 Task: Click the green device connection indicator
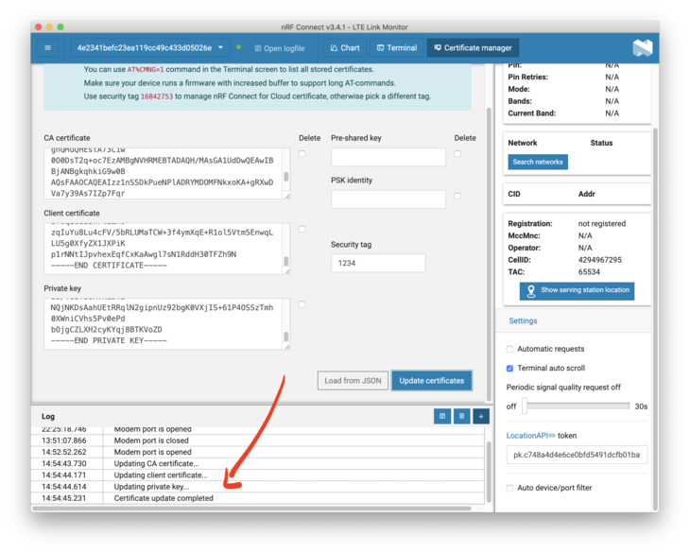(238, 48)
